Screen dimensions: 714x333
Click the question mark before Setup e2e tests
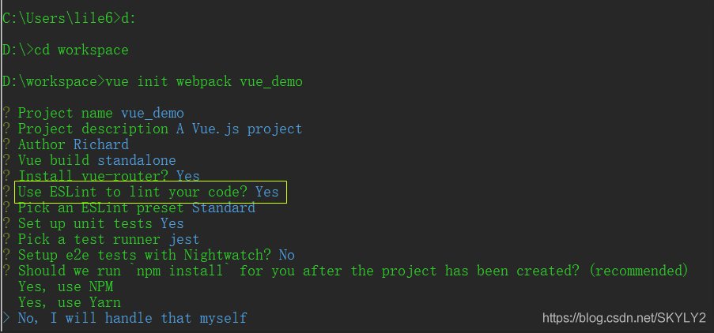(x=6, y=255)
